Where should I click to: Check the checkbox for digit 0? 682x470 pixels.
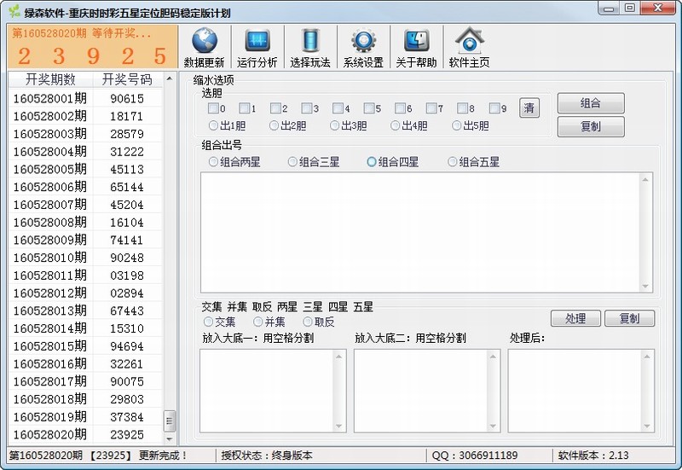tap(213, 108)
